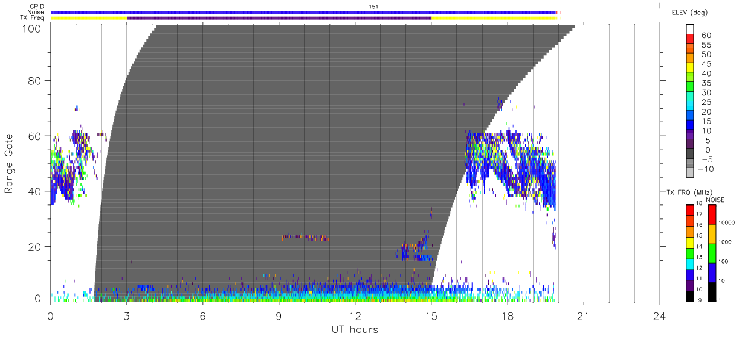Click the 80 tick label on Range Gate axis
742x342 pixels.
(x=35, y=81)
